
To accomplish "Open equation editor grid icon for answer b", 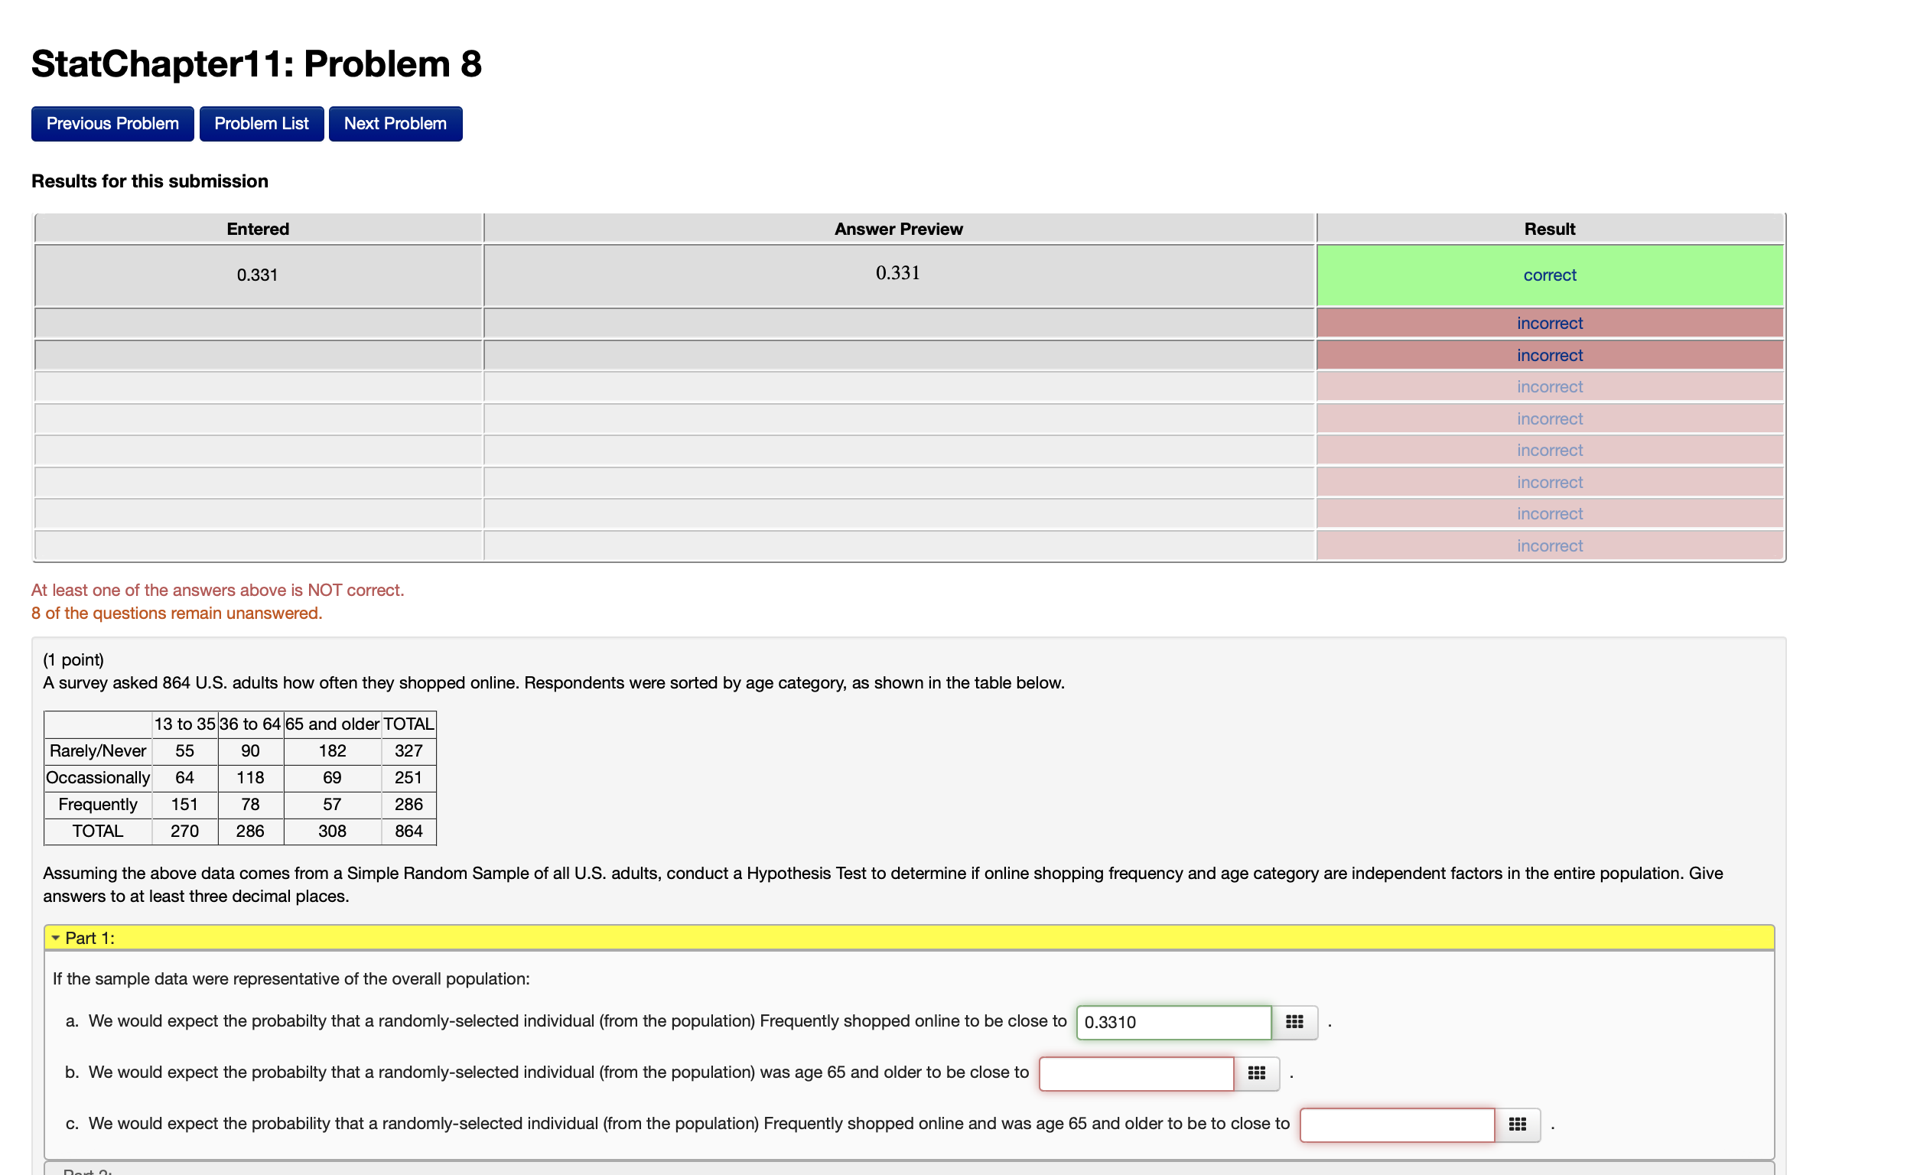I will pos(1256,1073).
